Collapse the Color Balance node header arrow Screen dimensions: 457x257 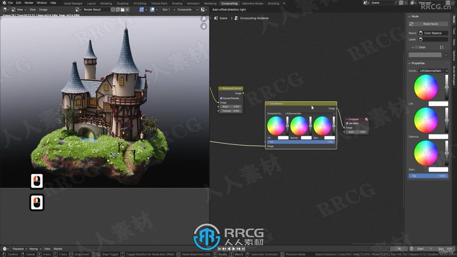(x=268, y=104)
